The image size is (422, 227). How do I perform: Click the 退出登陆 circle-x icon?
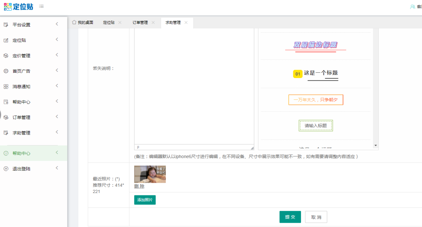6,169
